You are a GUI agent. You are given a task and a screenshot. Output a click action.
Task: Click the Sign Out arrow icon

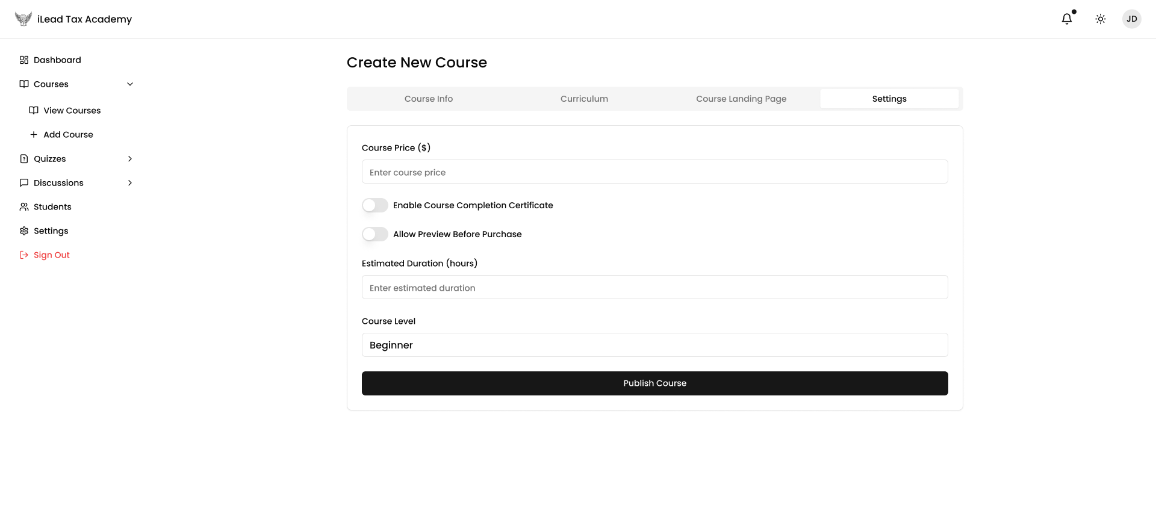click(24, 255)
